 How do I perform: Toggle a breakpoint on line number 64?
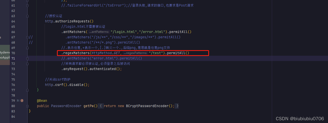[13, 21]
